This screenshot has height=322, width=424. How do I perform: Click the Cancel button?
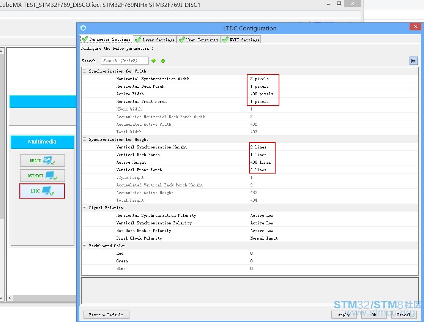404,315
